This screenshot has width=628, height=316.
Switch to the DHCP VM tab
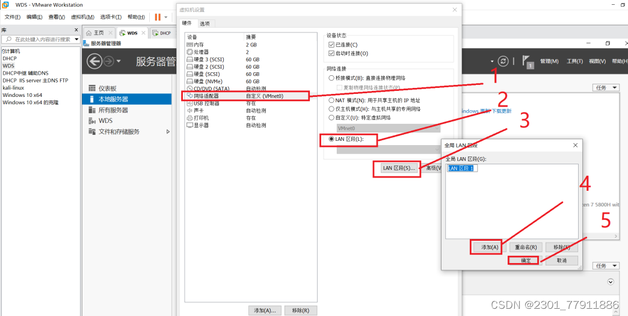click(x=162, y=33)
